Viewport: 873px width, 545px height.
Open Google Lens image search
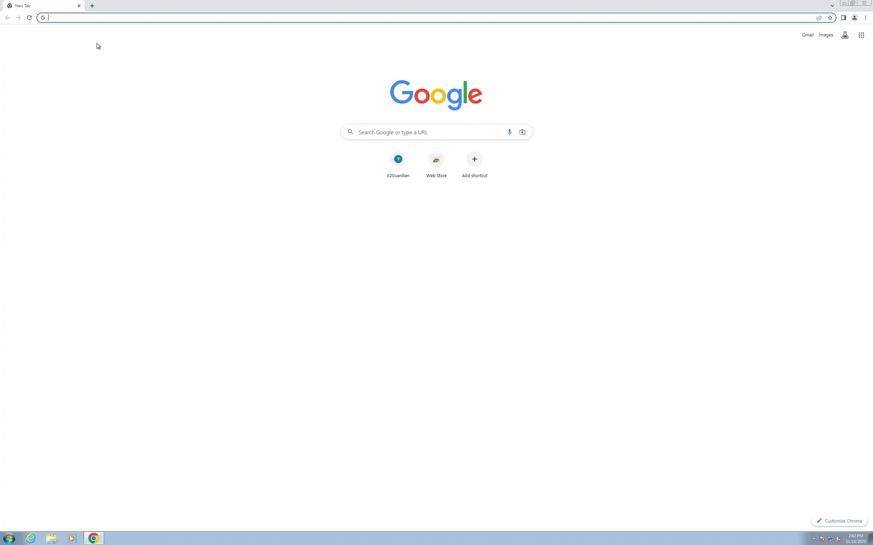point(522,132)
